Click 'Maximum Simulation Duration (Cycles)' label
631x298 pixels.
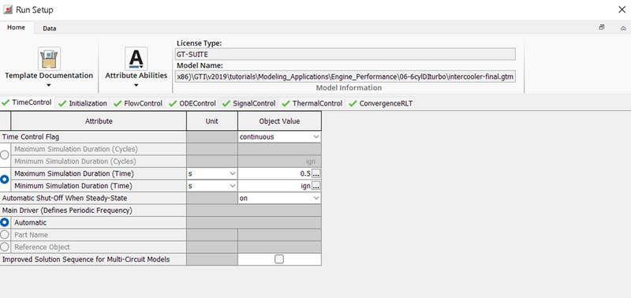pyautogui.click(x=76, y=149)
